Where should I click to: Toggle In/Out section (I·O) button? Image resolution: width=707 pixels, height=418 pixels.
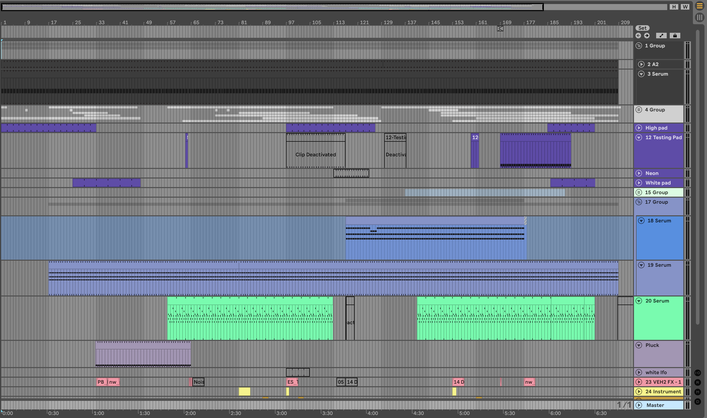click(x=697, y=373)
